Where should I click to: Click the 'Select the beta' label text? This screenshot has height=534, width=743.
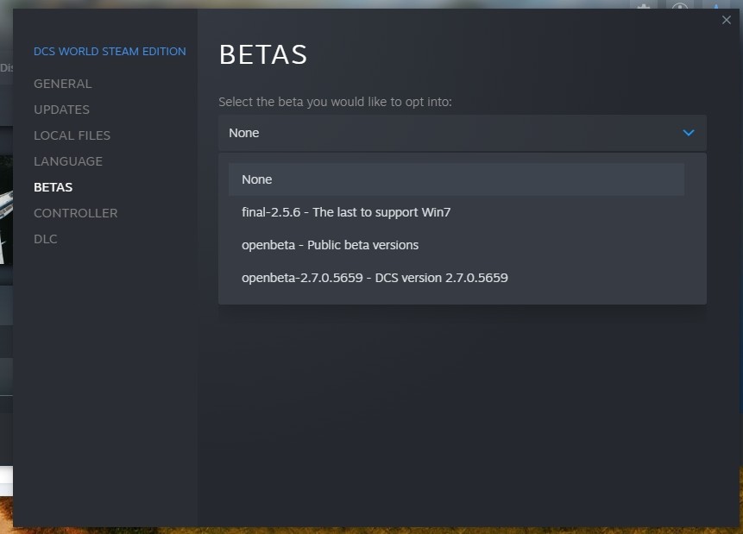pyautogui.click(x=335, y=102)
